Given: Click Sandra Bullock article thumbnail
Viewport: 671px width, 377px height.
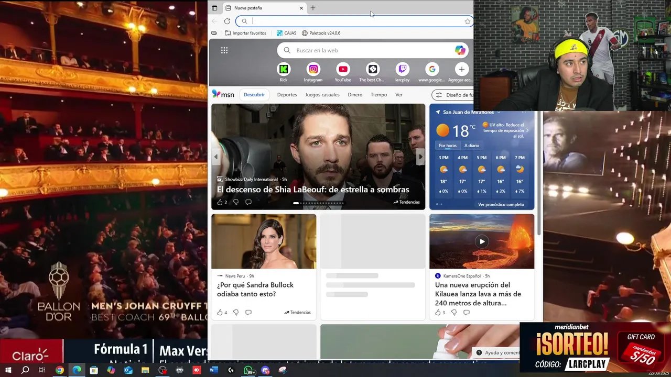Looking at the screenshot, I should (264, 241).
